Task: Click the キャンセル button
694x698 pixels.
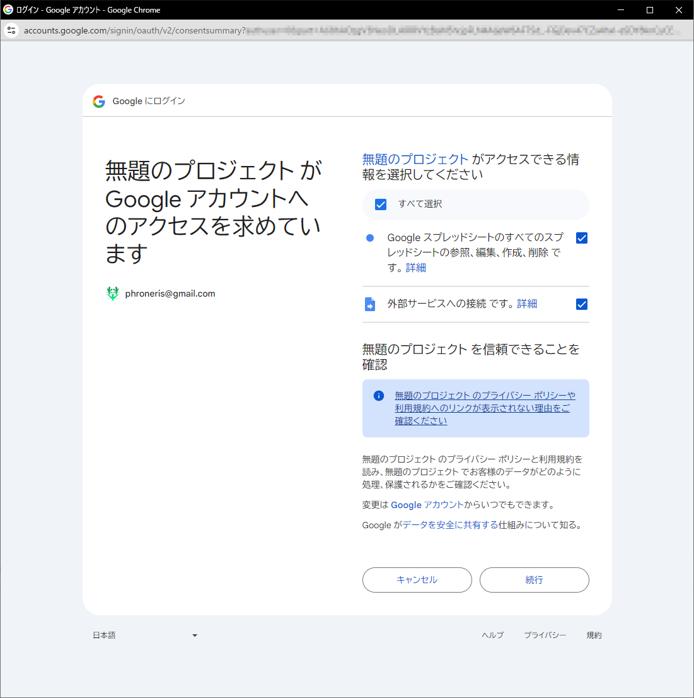Action: click(x=417, y=580)
